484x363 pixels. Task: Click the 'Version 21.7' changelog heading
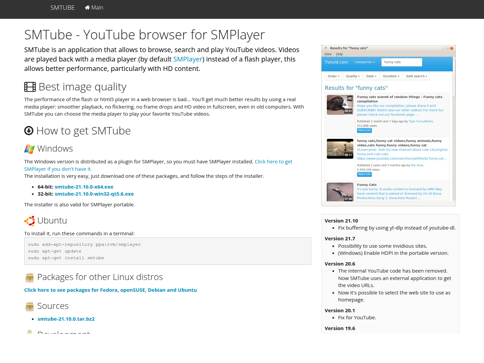pyautogui.click(x=340, y=239)
